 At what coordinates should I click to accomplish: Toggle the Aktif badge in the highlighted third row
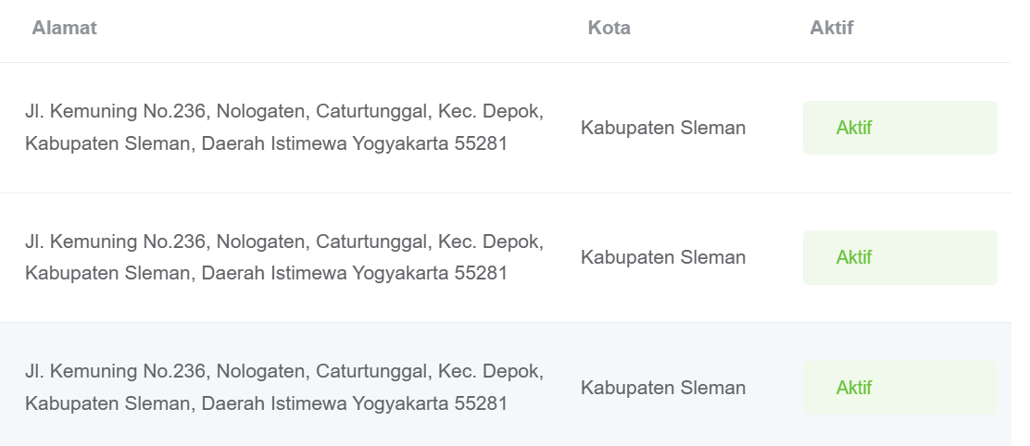click(x=900, y=388)
